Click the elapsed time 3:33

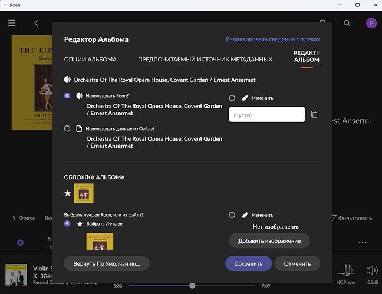(118, 286)
